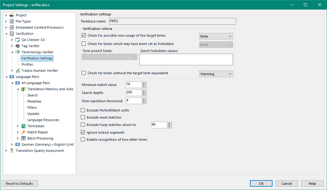Click the Match Repair wrench icon
Screen dimensions: 327x190
(24, 132)
